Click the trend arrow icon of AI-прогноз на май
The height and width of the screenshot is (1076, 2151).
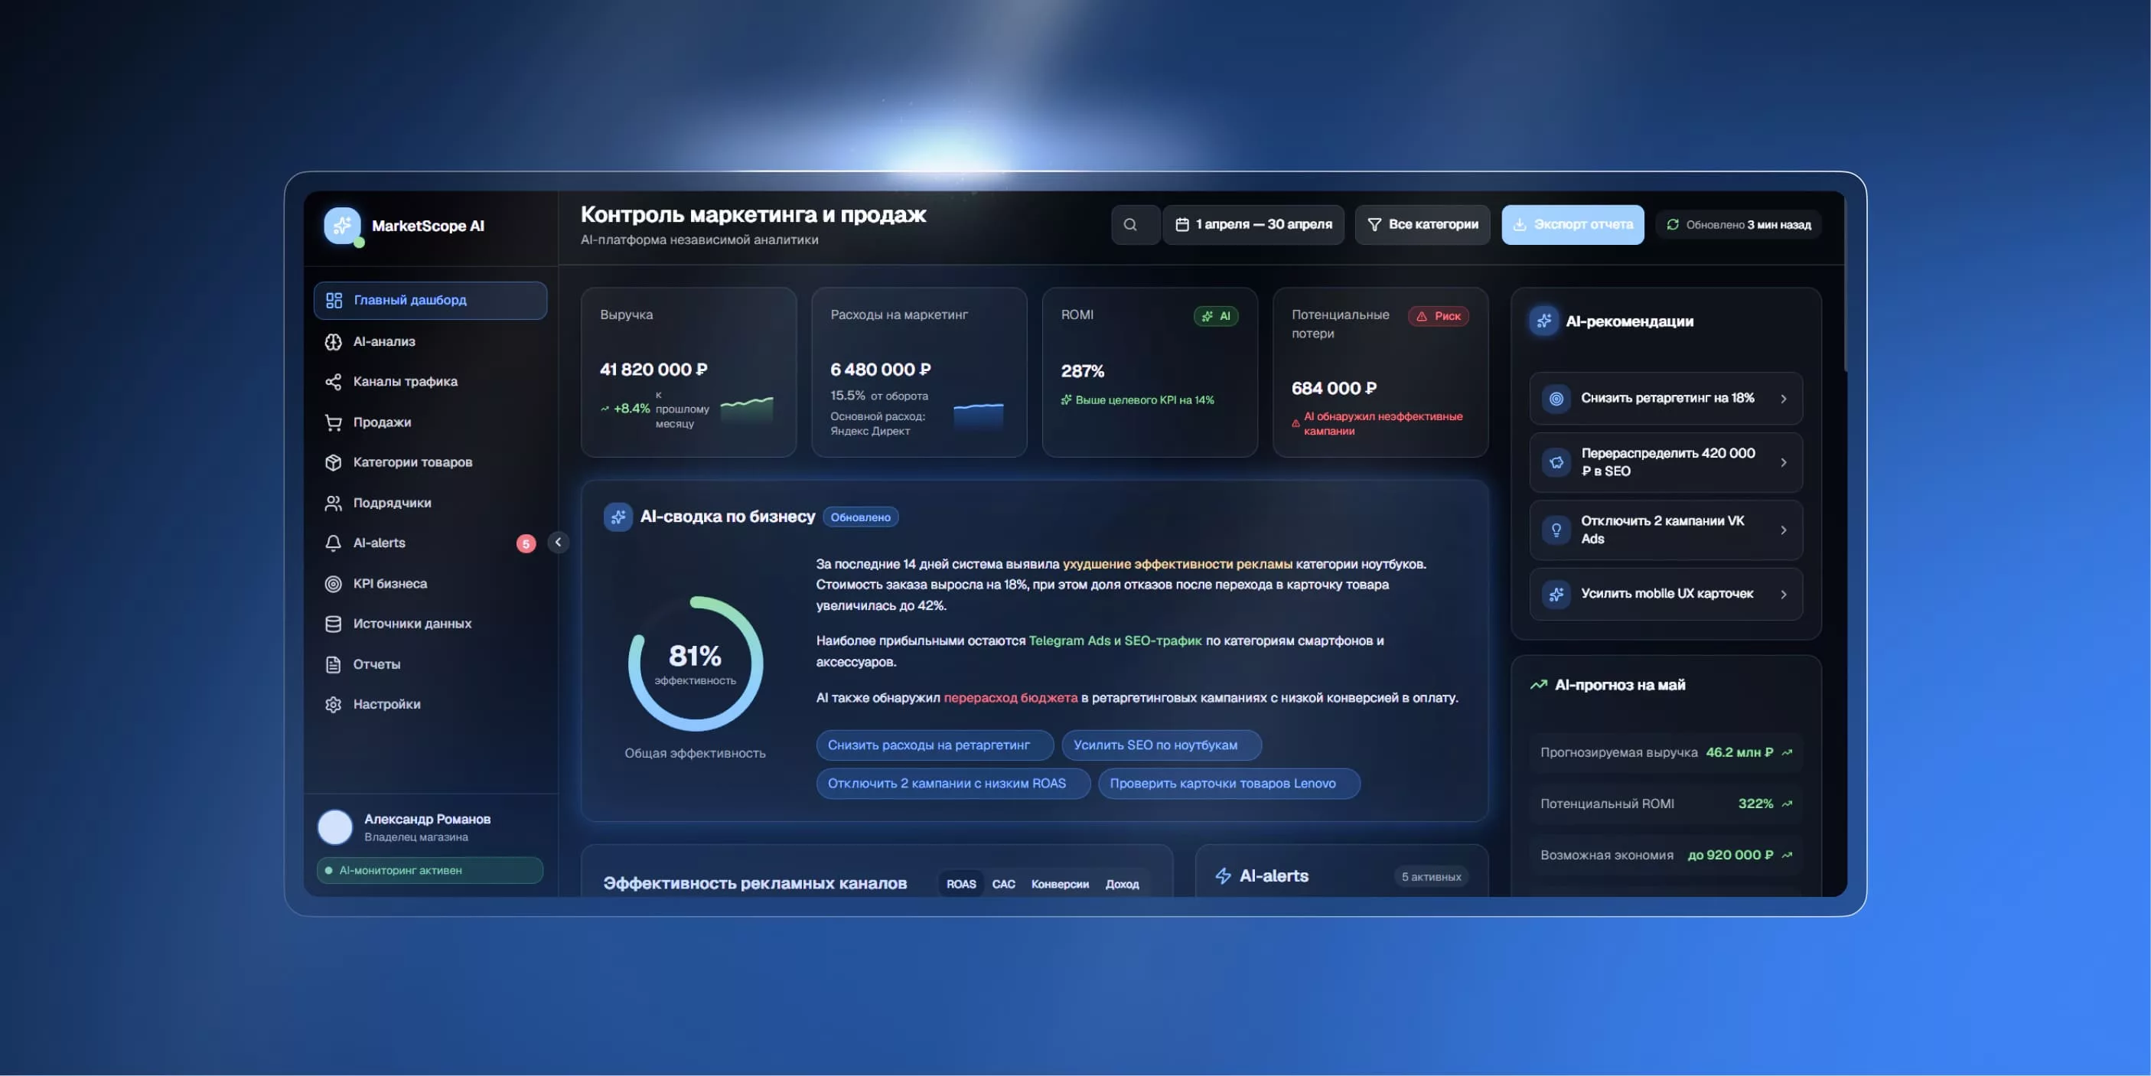(1538, 685)
